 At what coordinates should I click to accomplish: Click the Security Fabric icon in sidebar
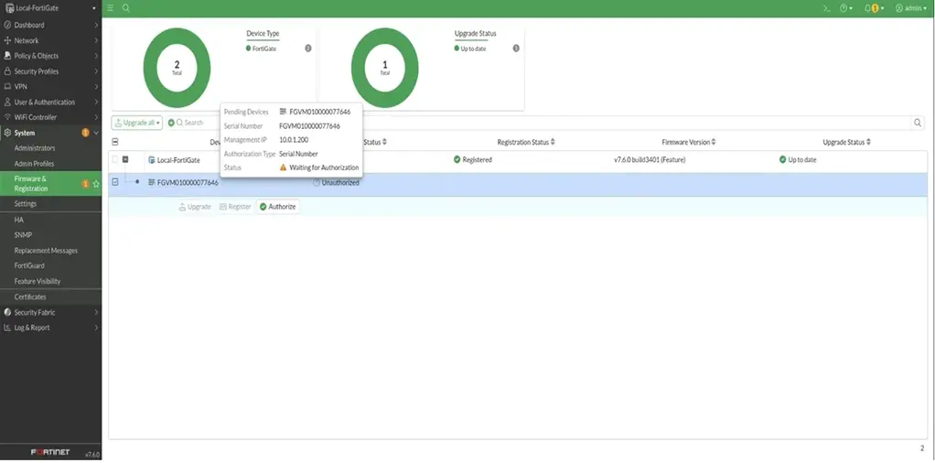point(7,312)
